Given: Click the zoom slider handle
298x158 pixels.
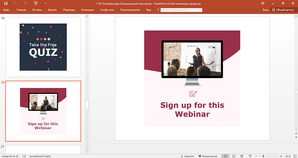Looking at the screenshot, I should [x=263, y=156].
